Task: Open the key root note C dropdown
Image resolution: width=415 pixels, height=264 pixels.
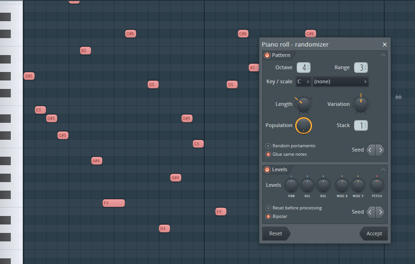Action: [x=303, y=82]
